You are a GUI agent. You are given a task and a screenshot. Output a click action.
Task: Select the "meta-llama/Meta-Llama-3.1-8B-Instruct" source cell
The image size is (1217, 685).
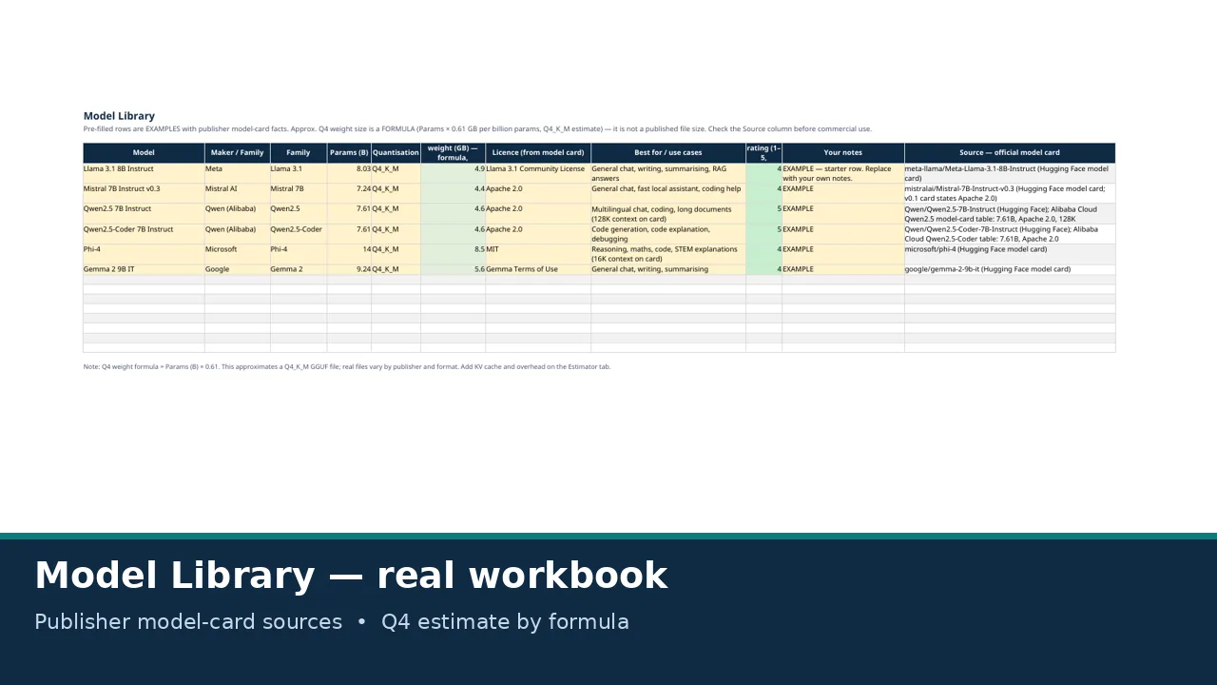click(x=1010, y=173)
